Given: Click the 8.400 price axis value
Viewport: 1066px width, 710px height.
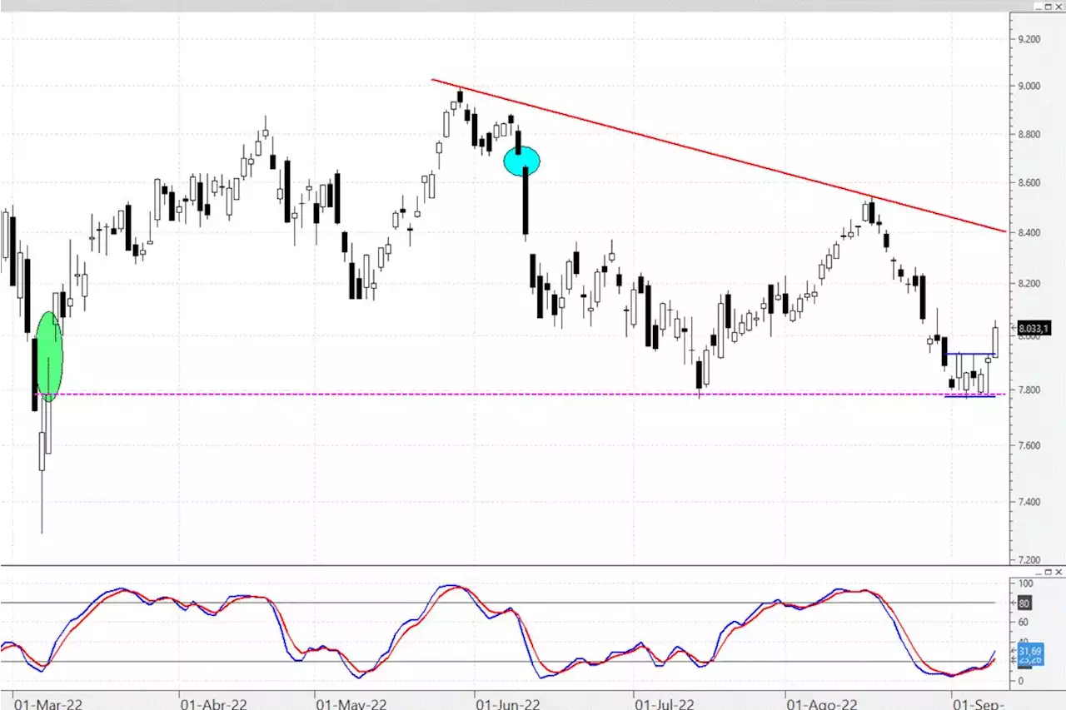Looking at the screenshot, I should (x=1029, y=232).
